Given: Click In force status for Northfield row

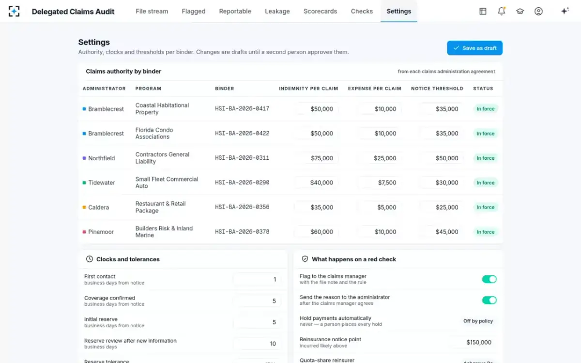Looking at the screenshot, I should [486, 158].
